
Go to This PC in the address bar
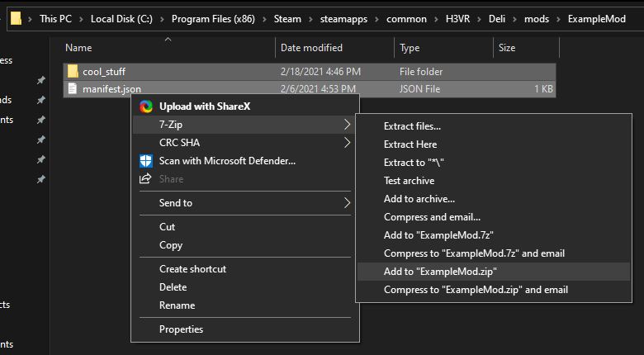(55, 19)
